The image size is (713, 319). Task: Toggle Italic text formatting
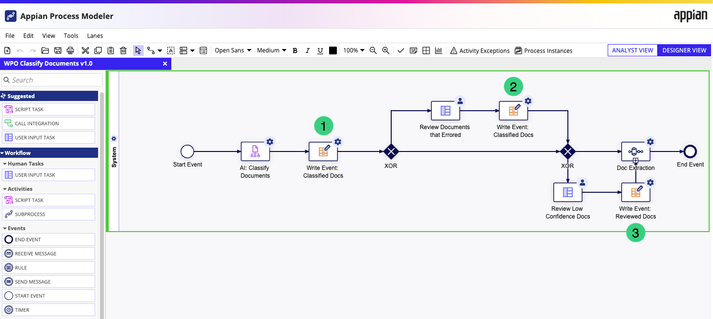(x=307, y=50)
